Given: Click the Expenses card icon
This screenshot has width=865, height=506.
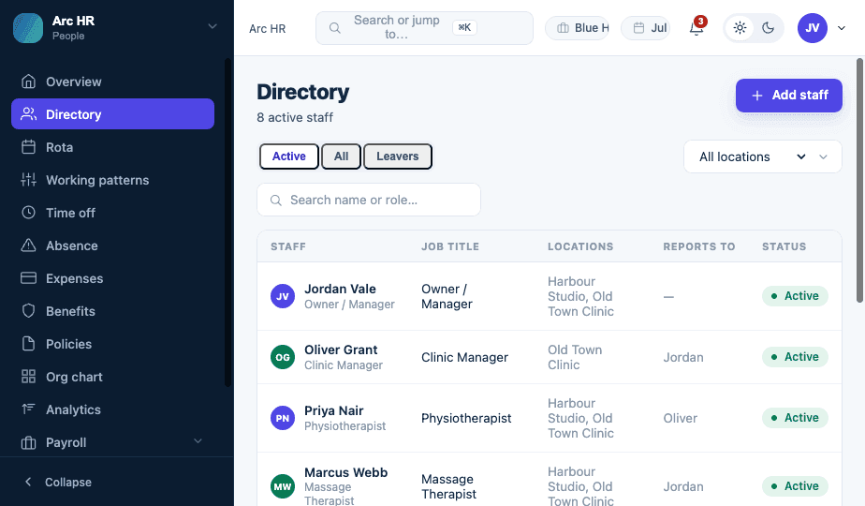Looking at the screenshot, I should tap(28, 278).
